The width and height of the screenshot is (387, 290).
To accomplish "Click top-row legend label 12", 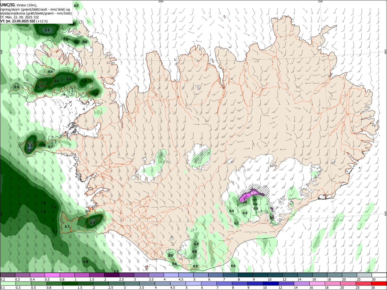I will point(285,279).
